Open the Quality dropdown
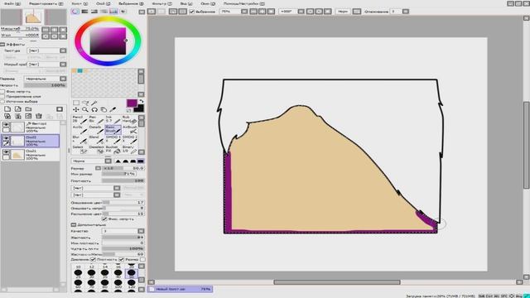 click(x=123, y=231)
